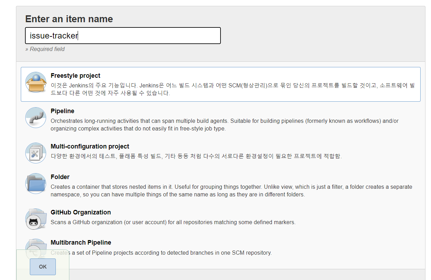Screen dimensions: 431x280
Task: Focus the item name input field
Action: point(123,36)
